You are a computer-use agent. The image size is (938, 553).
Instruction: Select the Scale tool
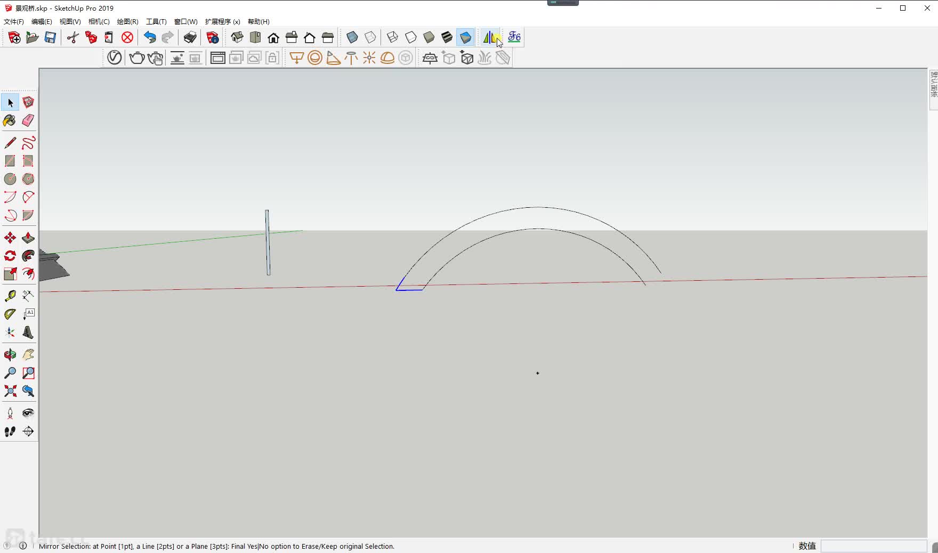tap(10, 274)
